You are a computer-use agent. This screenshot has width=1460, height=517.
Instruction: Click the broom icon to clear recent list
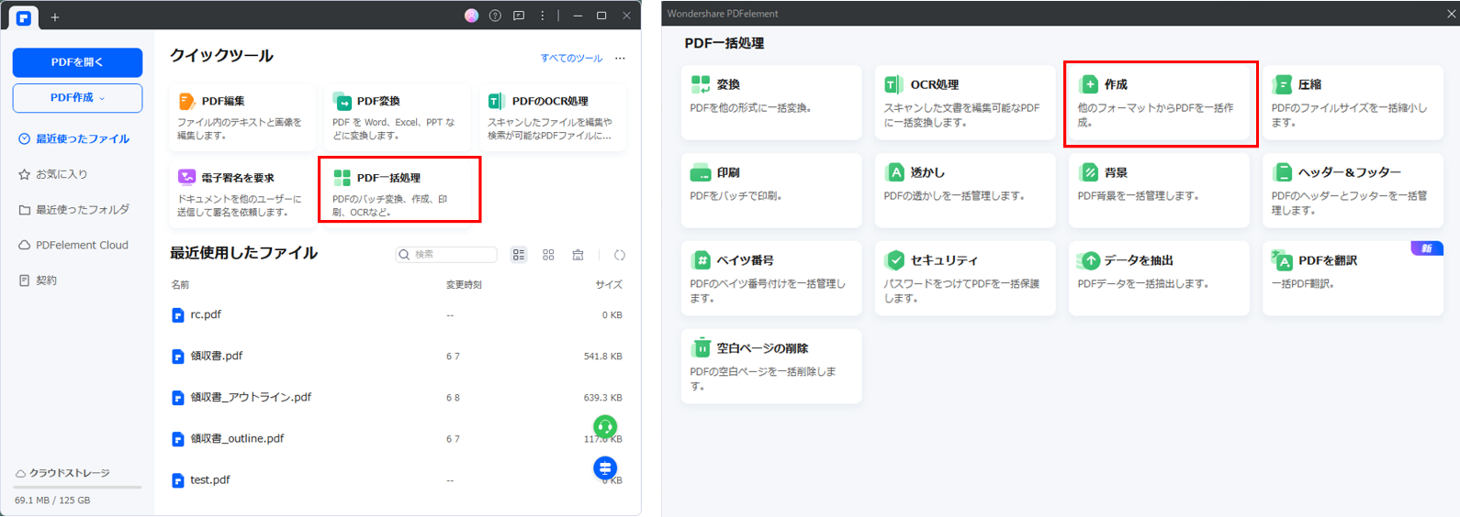(578, 255)
